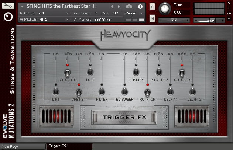Click the E6 key label
This screenshot has width=233, height=150.
click(101, 54)
